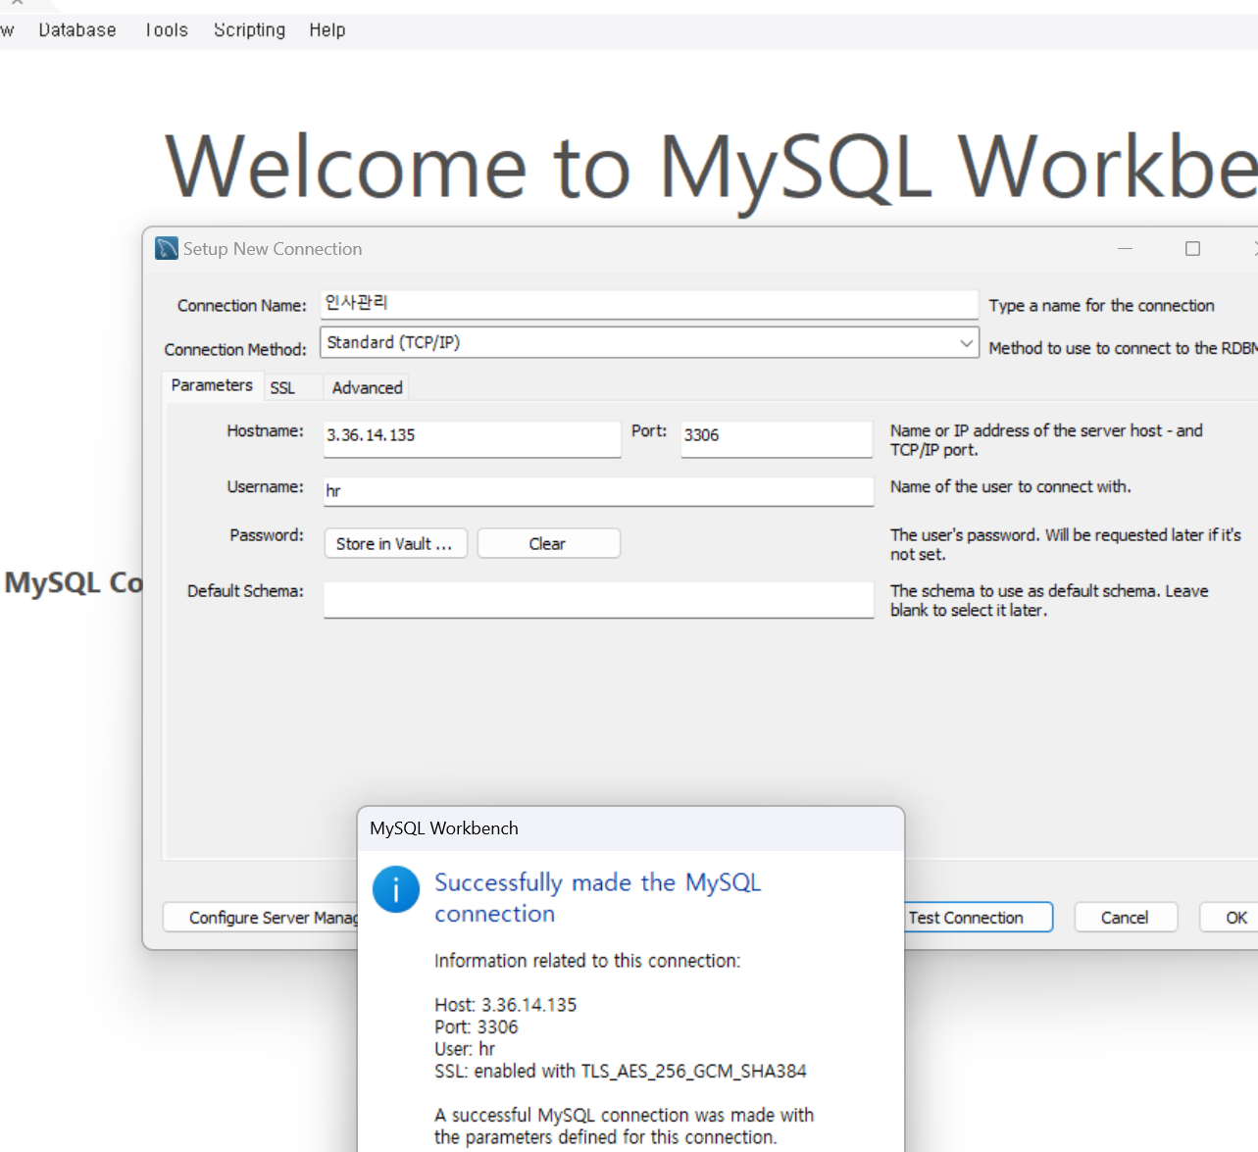This screenshot has height=1152, width=1258.
Task: Click the 'Setup New Connection' title text
Action: [x=273, y=249]
